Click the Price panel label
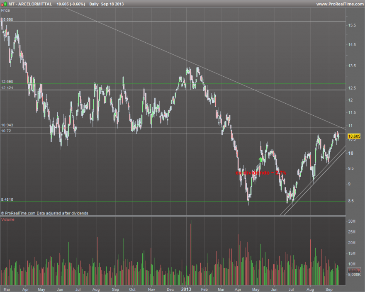This screenshot has height=292, width=365. point(5,10)
